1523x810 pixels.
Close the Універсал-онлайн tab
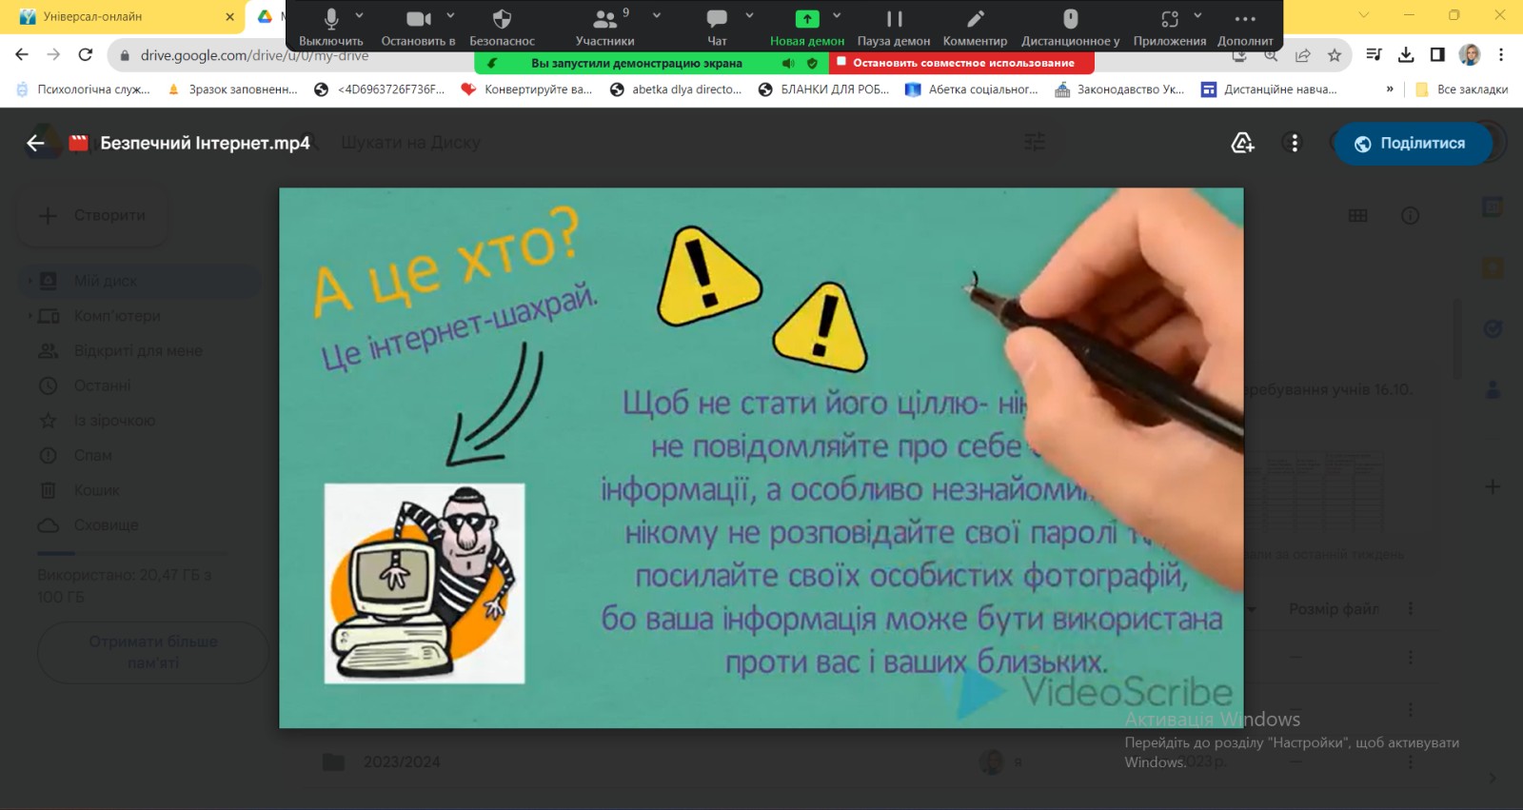(229, 16)
